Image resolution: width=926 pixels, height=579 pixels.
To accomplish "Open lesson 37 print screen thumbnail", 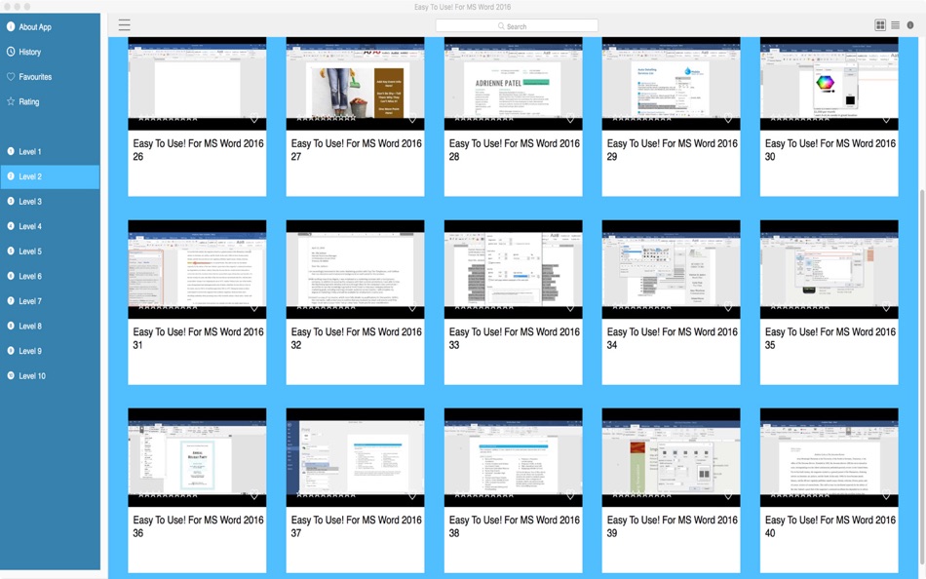I will pyautogui.click(x=355, y=457).
